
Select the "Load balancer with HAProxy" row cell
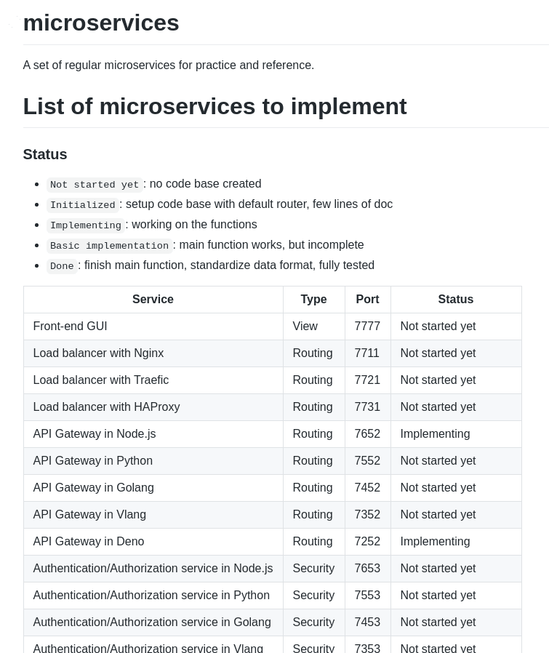tap(106, 407)
